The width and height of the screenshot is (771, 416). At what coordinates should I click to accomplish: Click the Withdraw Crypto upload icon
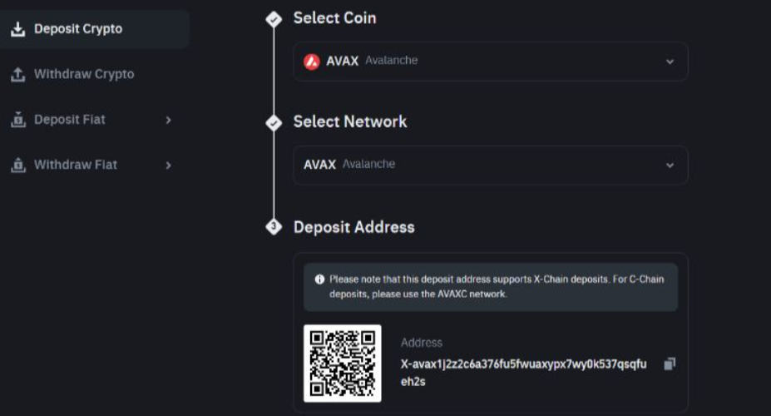pos(17,75)
